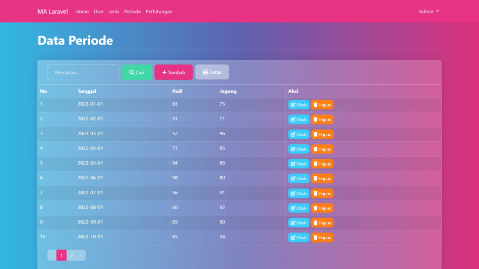The width and height of the screenshot is (479, 269).
Task: Click the MA Laravel brand link
Action: (53, 11)
